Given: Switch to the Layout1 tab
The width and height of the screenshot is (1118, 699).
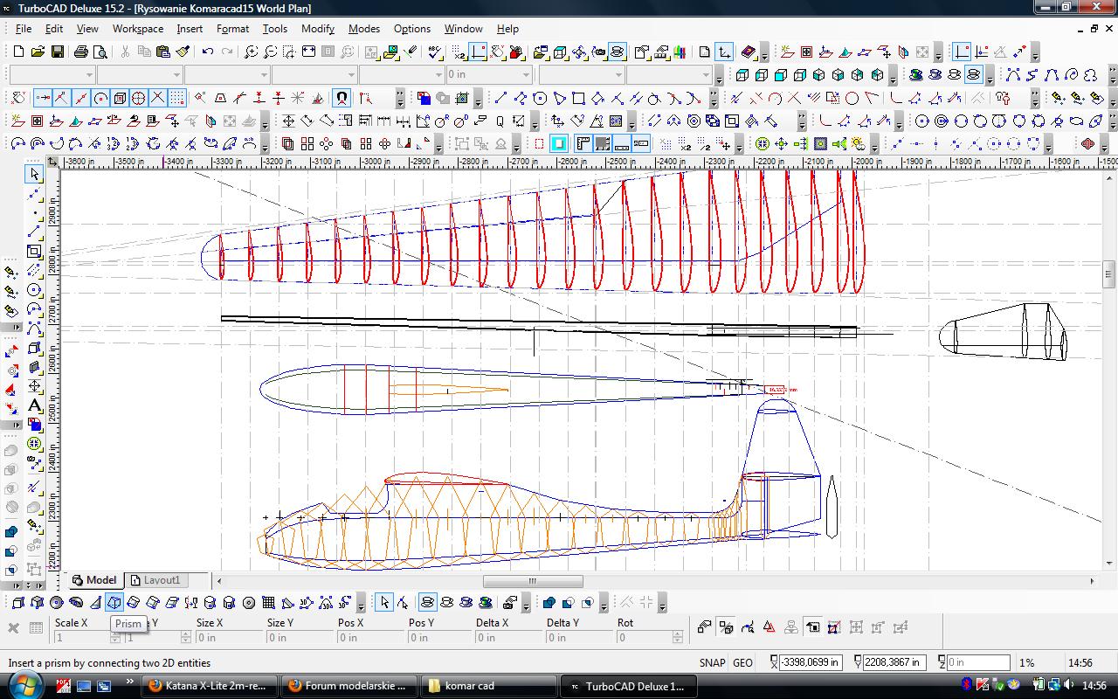Looking at the screenshot, I should (155, 580).
